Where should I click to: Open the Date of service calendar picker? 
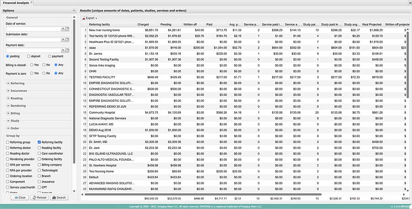tap(67, 29)
